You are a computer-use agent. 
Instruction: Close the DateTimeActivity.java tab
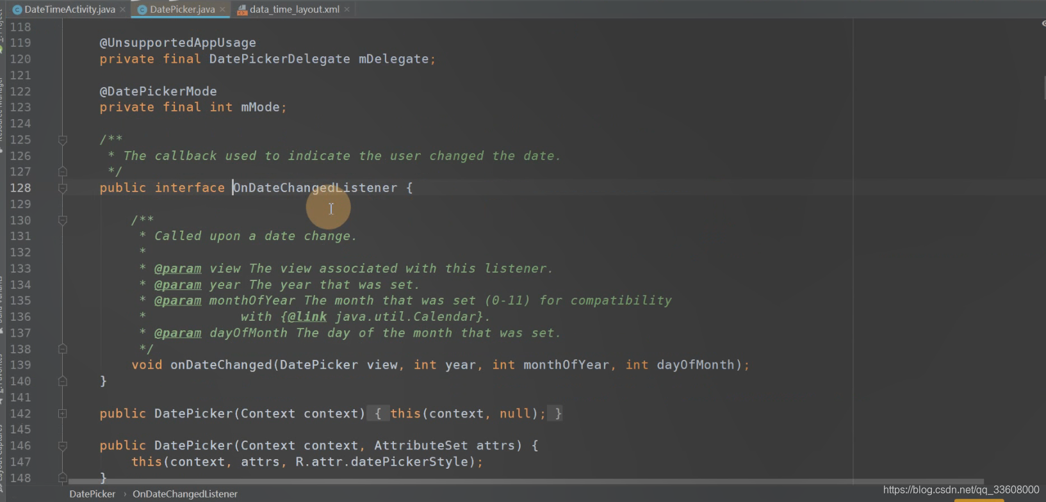coord(122,10)
